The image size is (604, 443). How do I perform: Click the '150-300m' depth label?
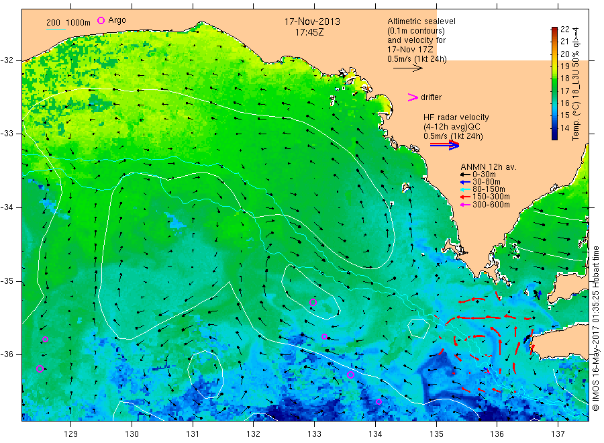[x=491, y=197]
